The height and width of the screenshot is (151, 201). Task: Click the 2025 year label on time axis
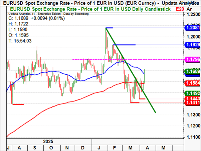click(46, 141)
